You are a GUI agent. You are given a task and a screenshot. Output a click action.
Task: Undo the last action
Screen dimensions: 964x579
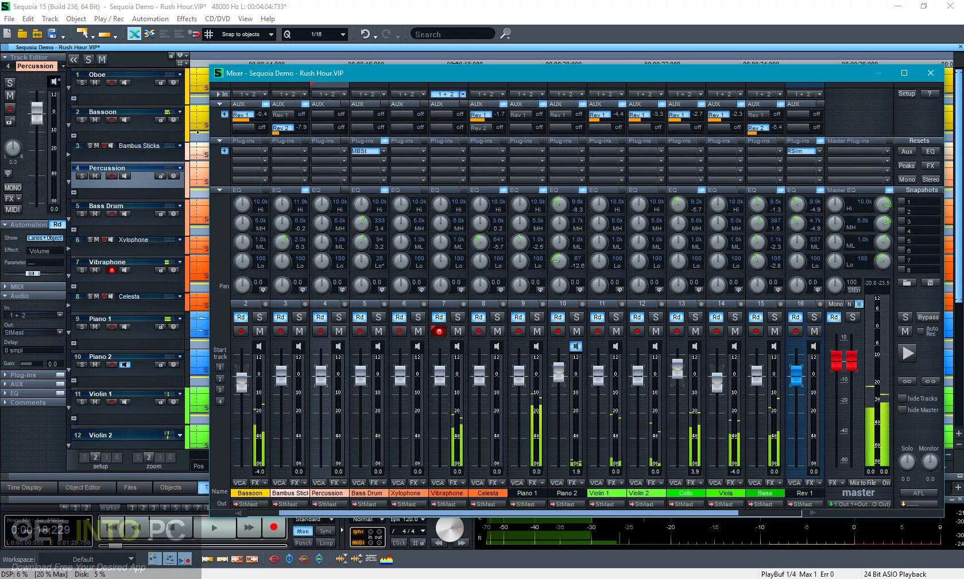365,34
